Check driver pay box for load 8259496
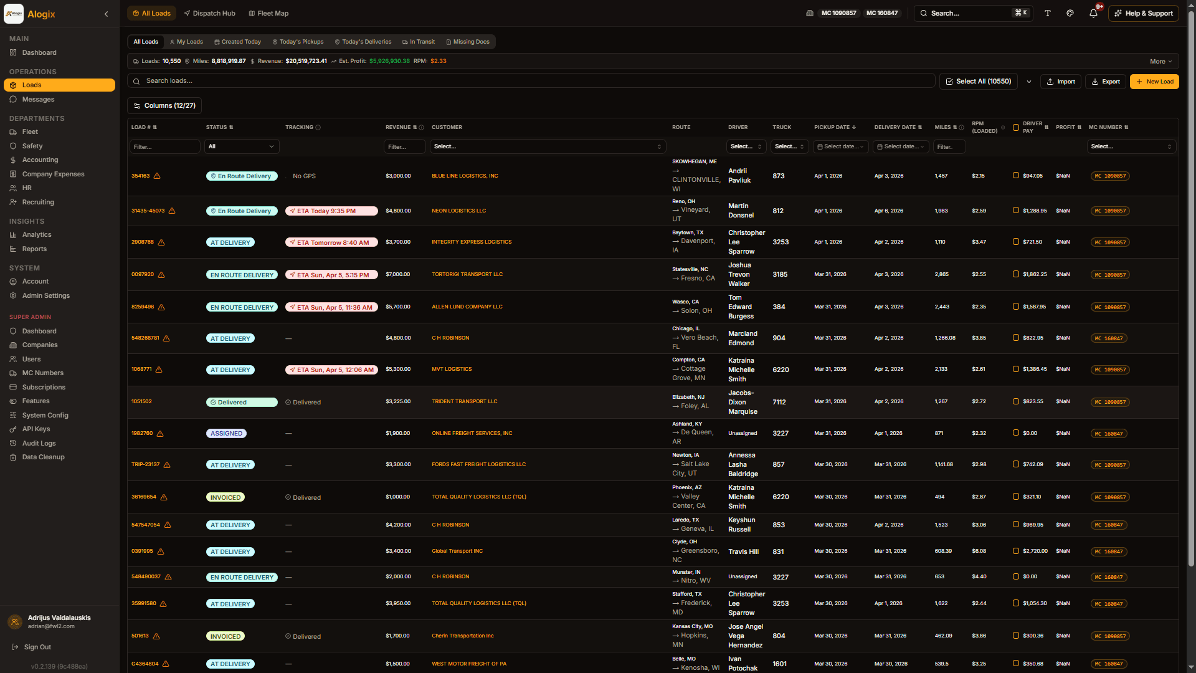 tap(1016, 307)
